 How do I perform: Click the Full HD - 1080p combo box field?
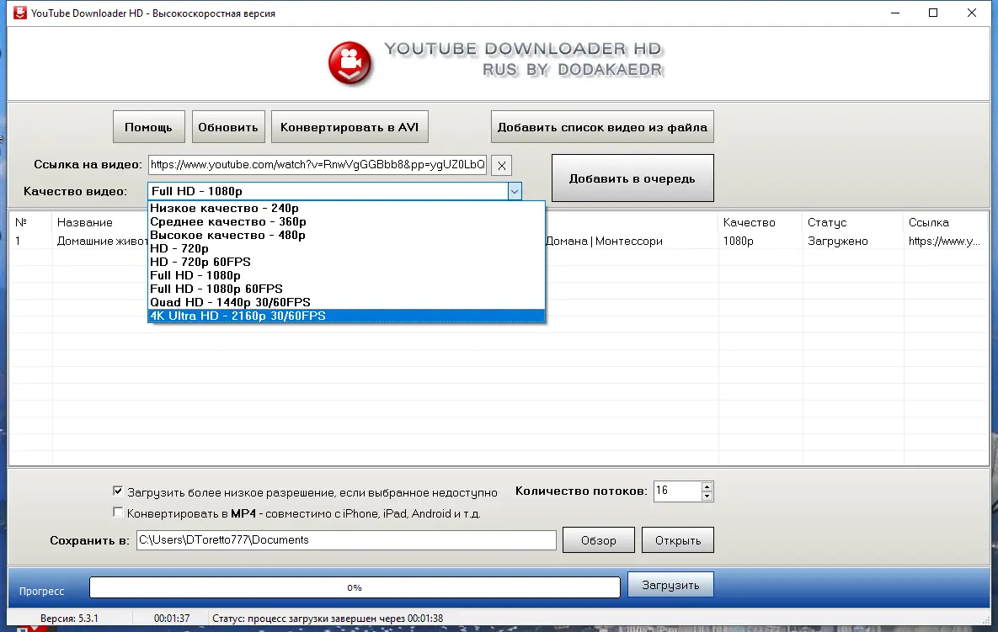pyautogui.click(x=328, y=191)
